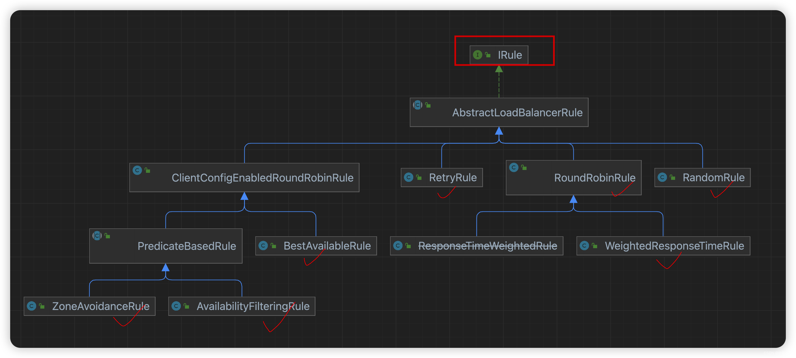Click green lock icon on RetryRule node

point(419,177)
